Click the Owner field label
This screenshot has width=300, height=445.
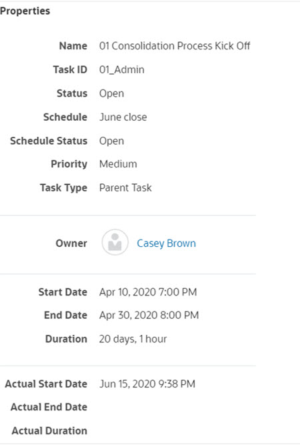click(71, 244)
